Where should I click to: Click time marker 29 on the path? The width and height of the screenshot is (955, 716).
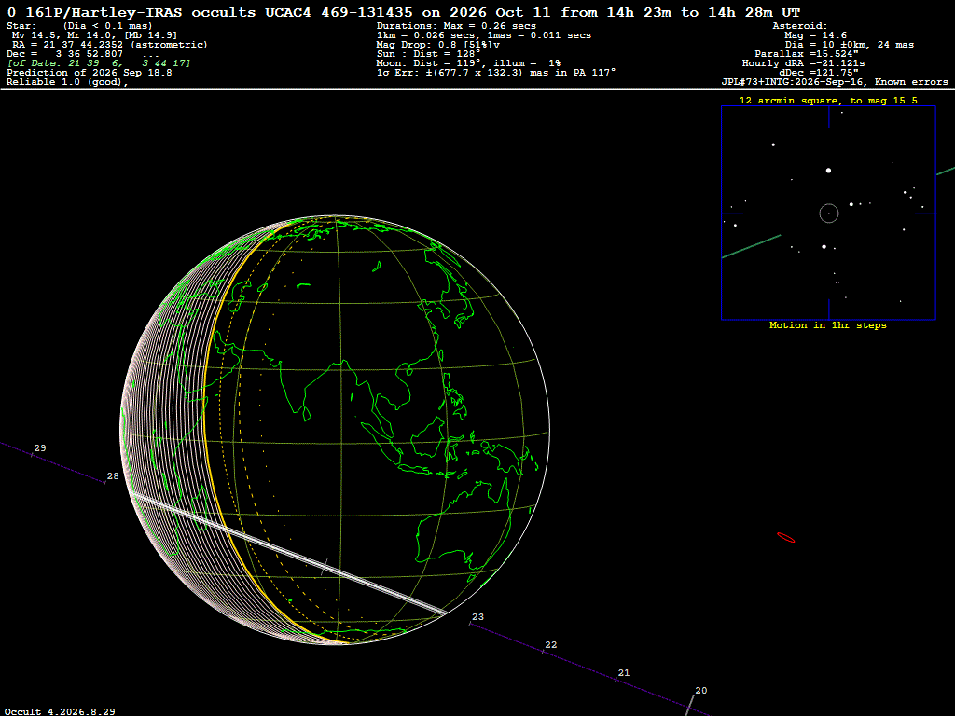tap(40, 448)
